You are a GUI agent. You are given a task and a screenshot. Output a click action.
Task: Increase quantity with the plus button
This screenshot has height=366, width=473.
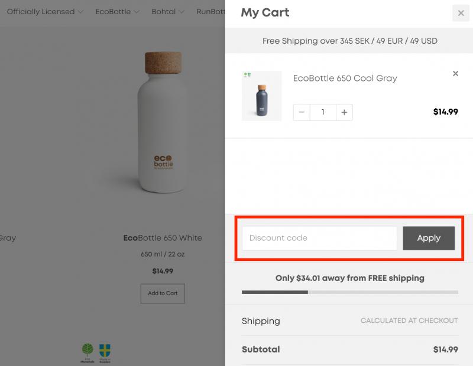(x=344, y=112)
